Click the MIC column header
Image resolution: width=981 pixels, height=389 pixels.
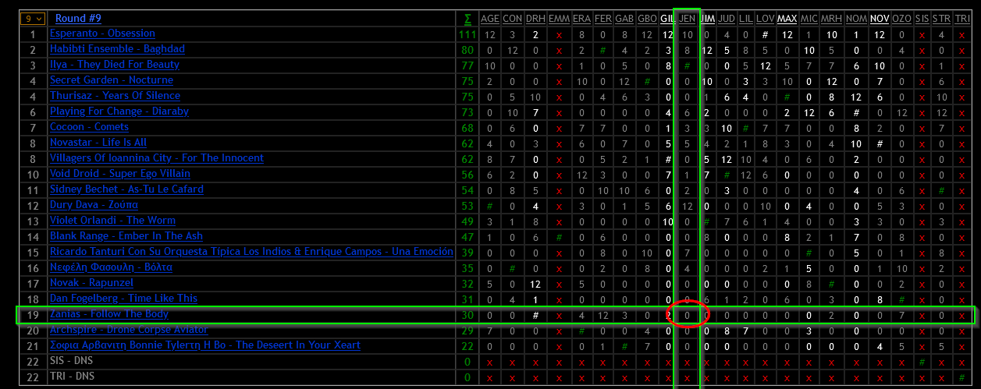(809, 18)
